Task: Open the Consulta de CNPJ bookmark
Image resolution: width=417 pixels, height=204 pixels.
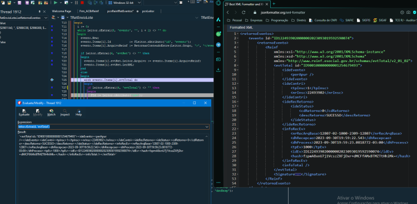Action: click(324, 20)
